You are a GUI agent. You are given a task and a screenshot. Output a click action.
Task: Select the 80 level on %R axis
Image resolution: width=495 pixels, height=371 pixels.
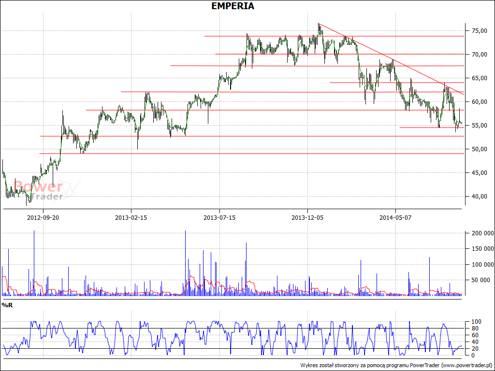(x=475, y=328)
